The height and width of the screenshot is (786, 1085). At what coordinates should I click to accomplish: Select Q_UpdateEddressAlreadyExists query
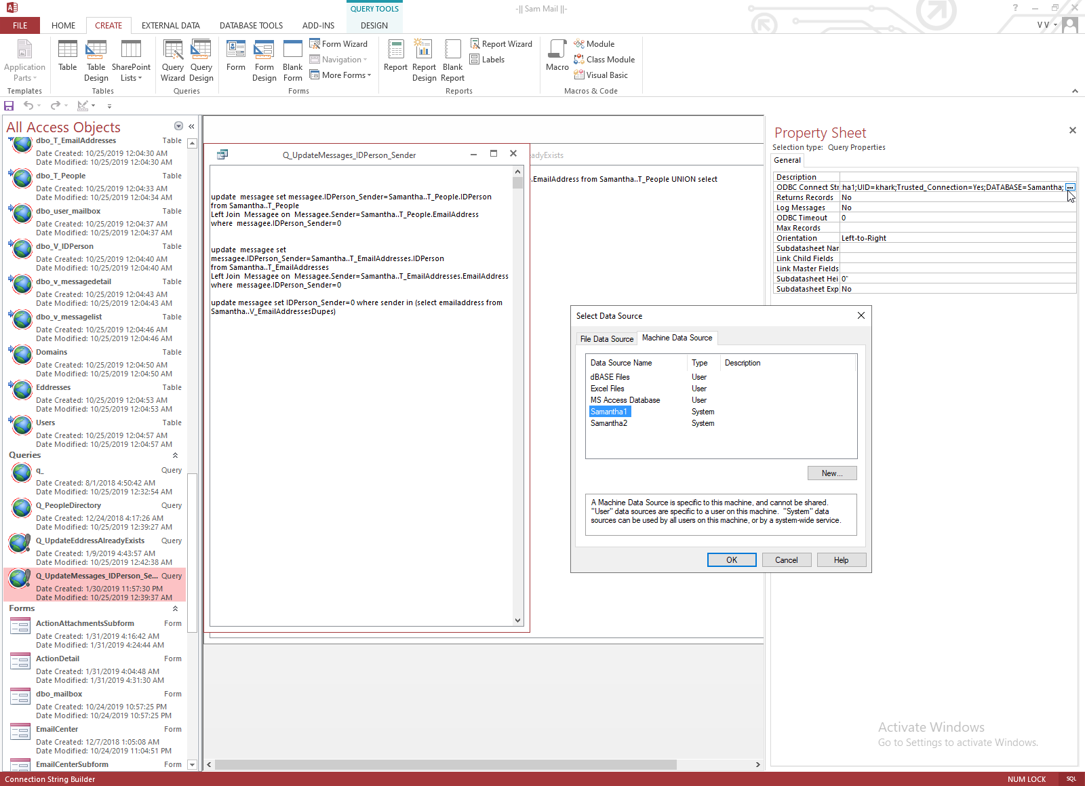click(x=95, y=549)
